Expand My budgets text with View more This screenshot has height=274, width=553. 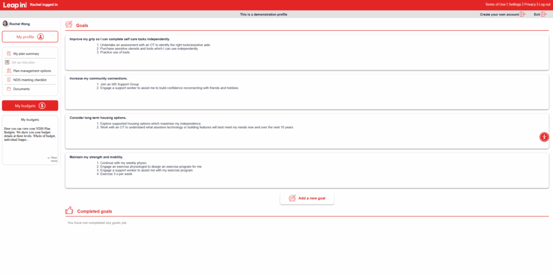click(53, 159)
